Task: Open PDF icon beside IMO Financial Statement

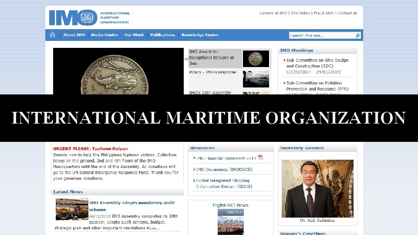Action: (260, 158)
